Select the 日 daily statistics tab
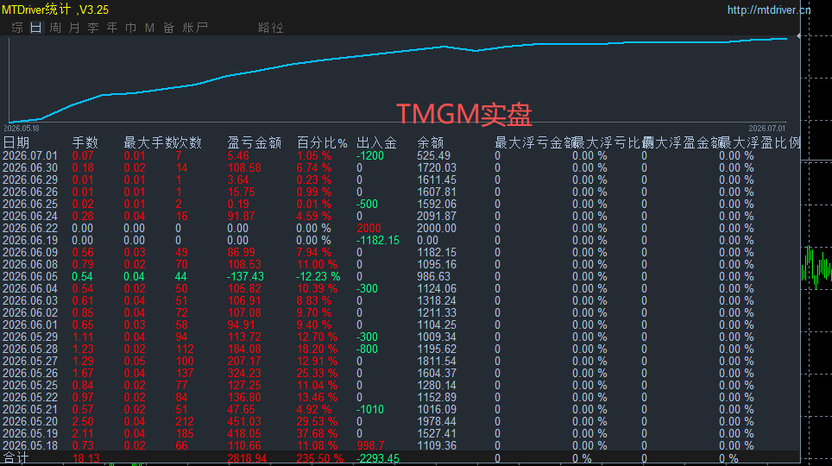 pyautogui.click(x=35, y=28)
